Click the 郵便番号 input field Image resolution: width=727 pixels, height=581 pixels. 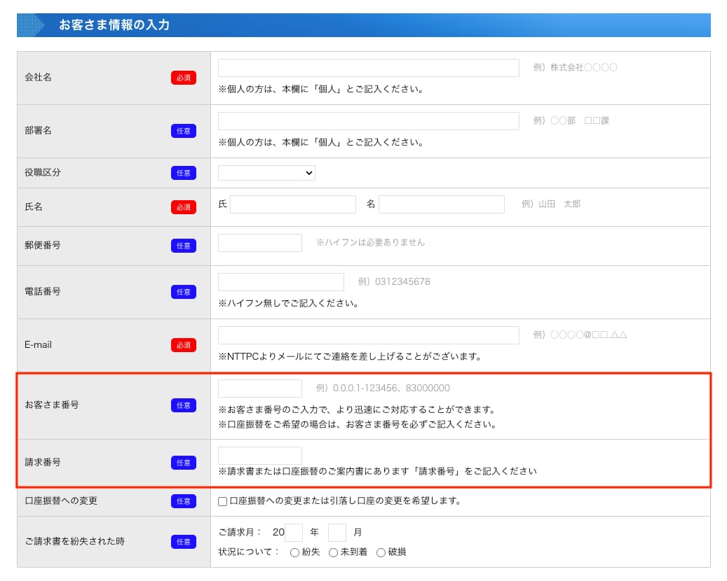pyautogui.click(x=259, y=243)
